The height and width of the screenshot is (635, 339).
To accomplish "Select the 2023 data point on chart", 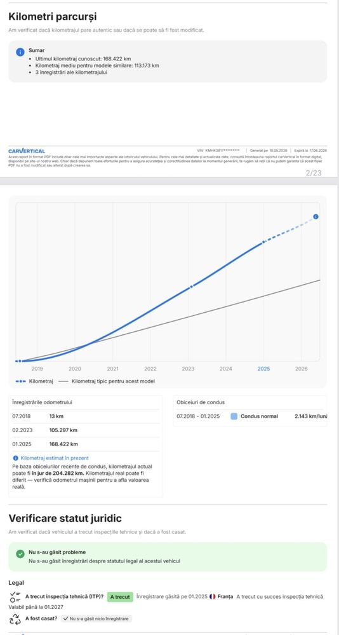I will [x=191, y=286].
